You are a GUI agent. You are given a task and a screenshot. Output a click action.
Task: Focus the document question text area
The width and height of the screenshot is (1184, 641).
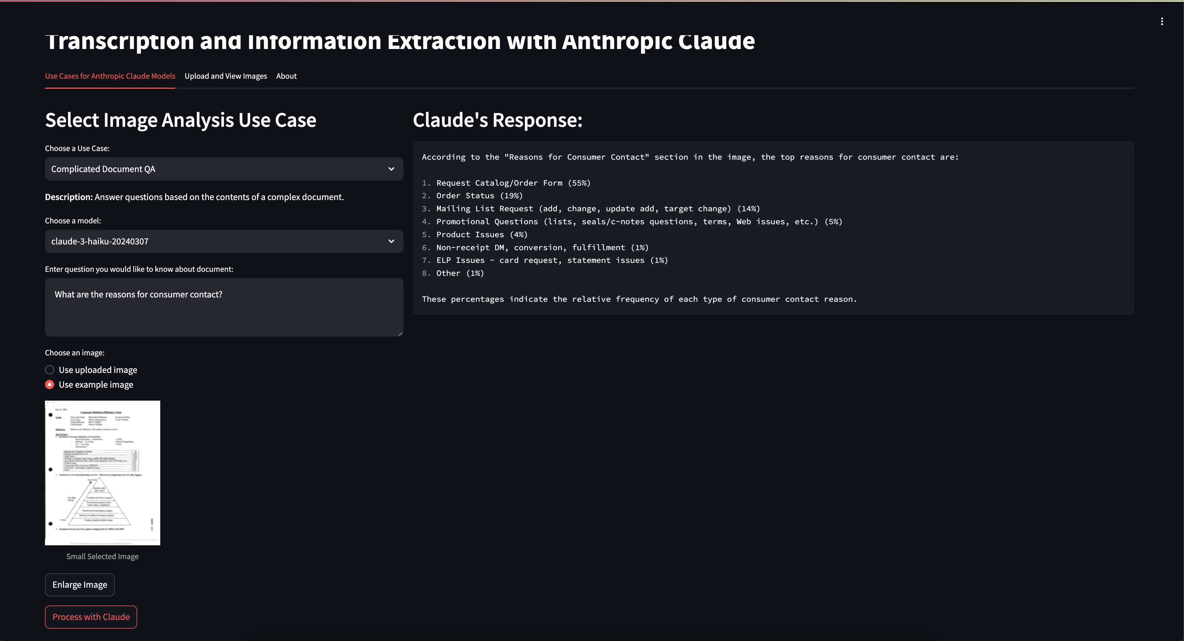224,308
